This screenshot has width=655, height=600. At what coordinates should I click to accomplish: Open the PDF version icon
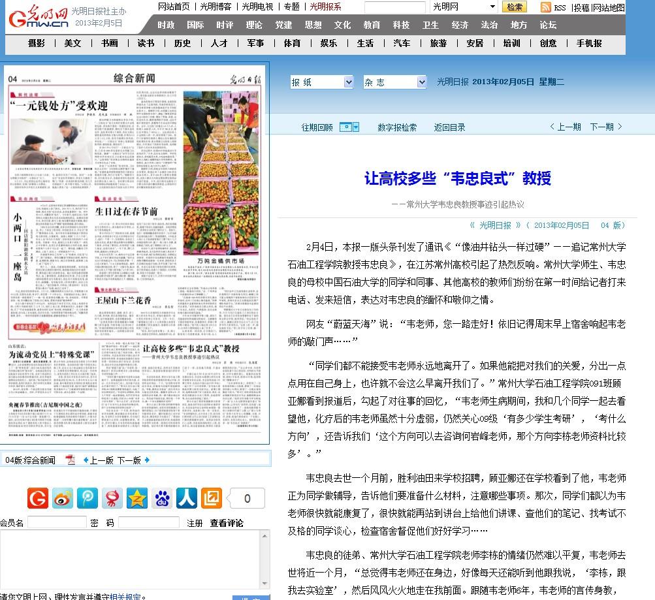71,460
